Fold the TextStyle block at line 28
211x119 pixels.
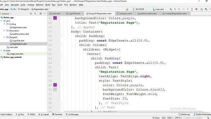tap(60, 81)
